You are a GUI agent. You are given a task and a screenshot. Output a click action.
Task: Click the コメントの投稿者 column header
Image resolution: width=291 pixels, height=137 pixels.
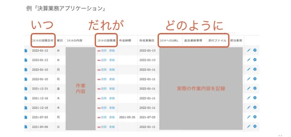pos(106,40)
